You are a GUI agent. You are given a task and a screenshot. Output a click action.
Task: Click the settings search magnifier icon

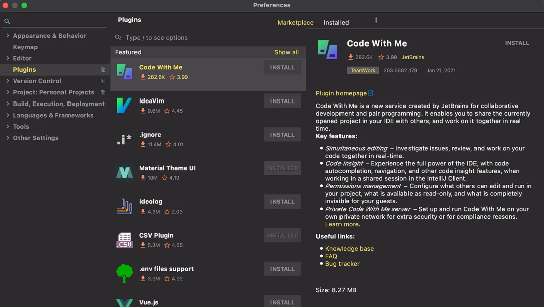coord(7,21)
